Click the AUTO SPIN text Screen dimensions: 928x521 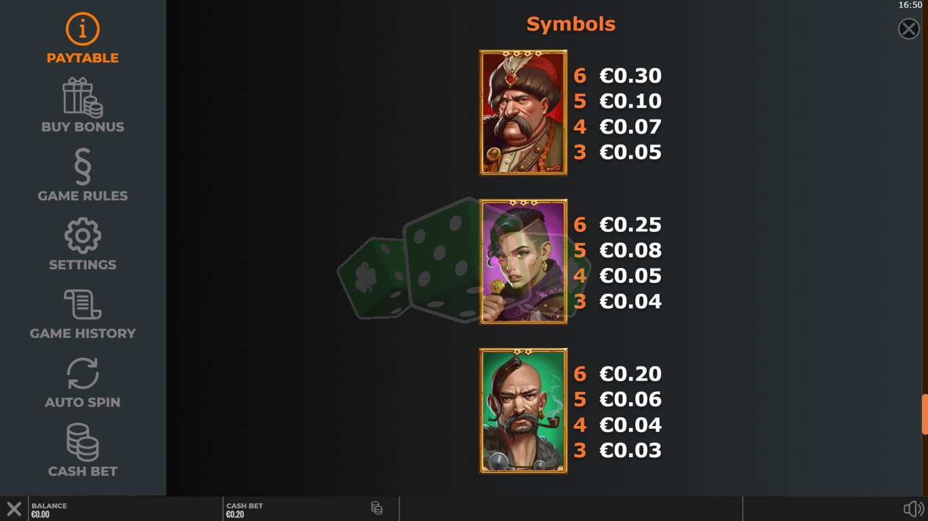click(x=83, y=402)
